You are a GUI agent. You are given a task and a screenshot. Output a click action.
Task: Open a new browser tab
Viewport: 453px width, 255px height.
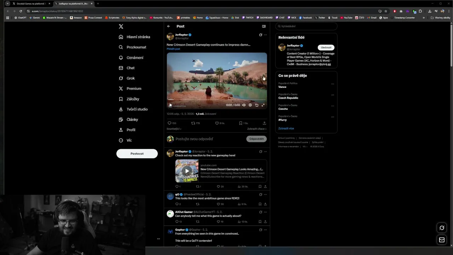98,4
